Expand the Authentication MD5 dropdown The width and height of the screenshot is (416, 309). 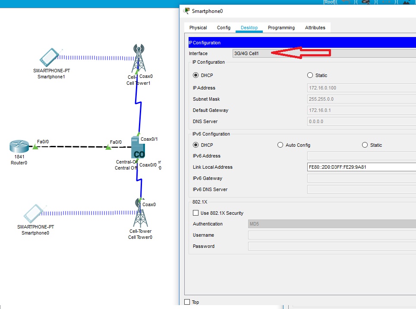coord(331,224)
